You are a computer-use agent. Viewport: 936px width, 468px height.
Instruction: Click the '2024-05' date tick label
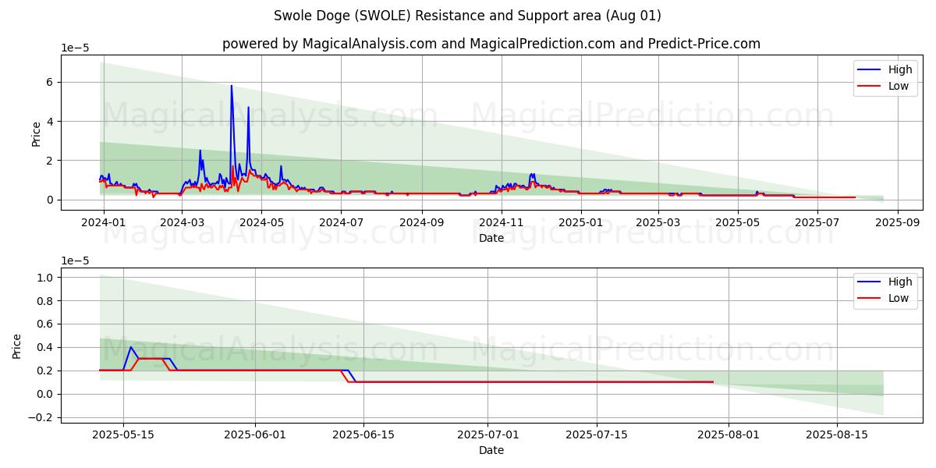261,222
